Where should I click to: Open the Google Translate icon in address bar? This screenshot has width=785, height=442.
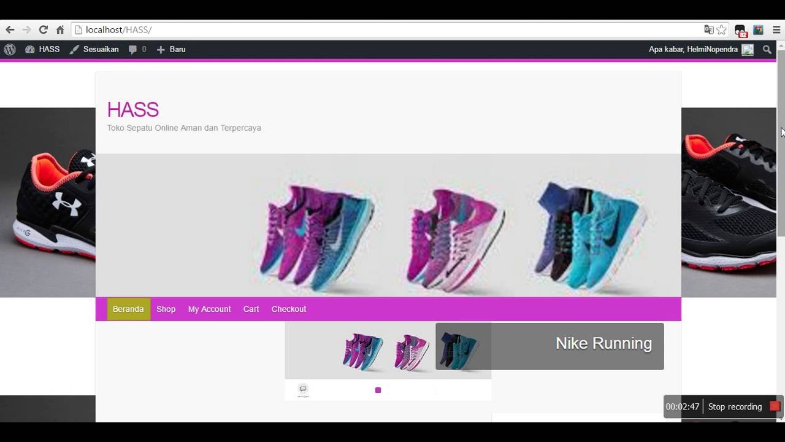pos(708,29)
